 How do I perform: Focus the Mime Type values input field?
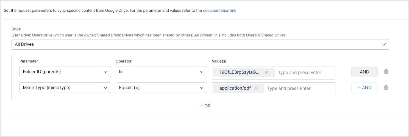coord(297,88)
